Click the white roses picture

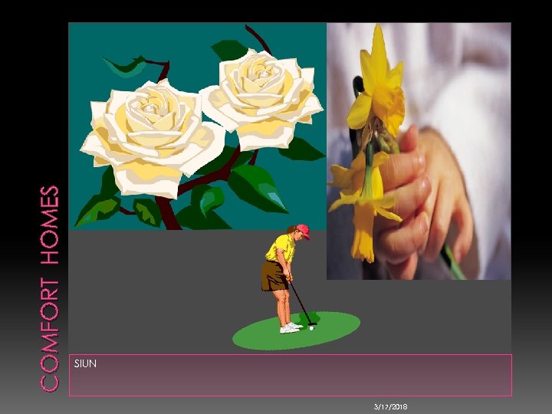coord(198,127)
